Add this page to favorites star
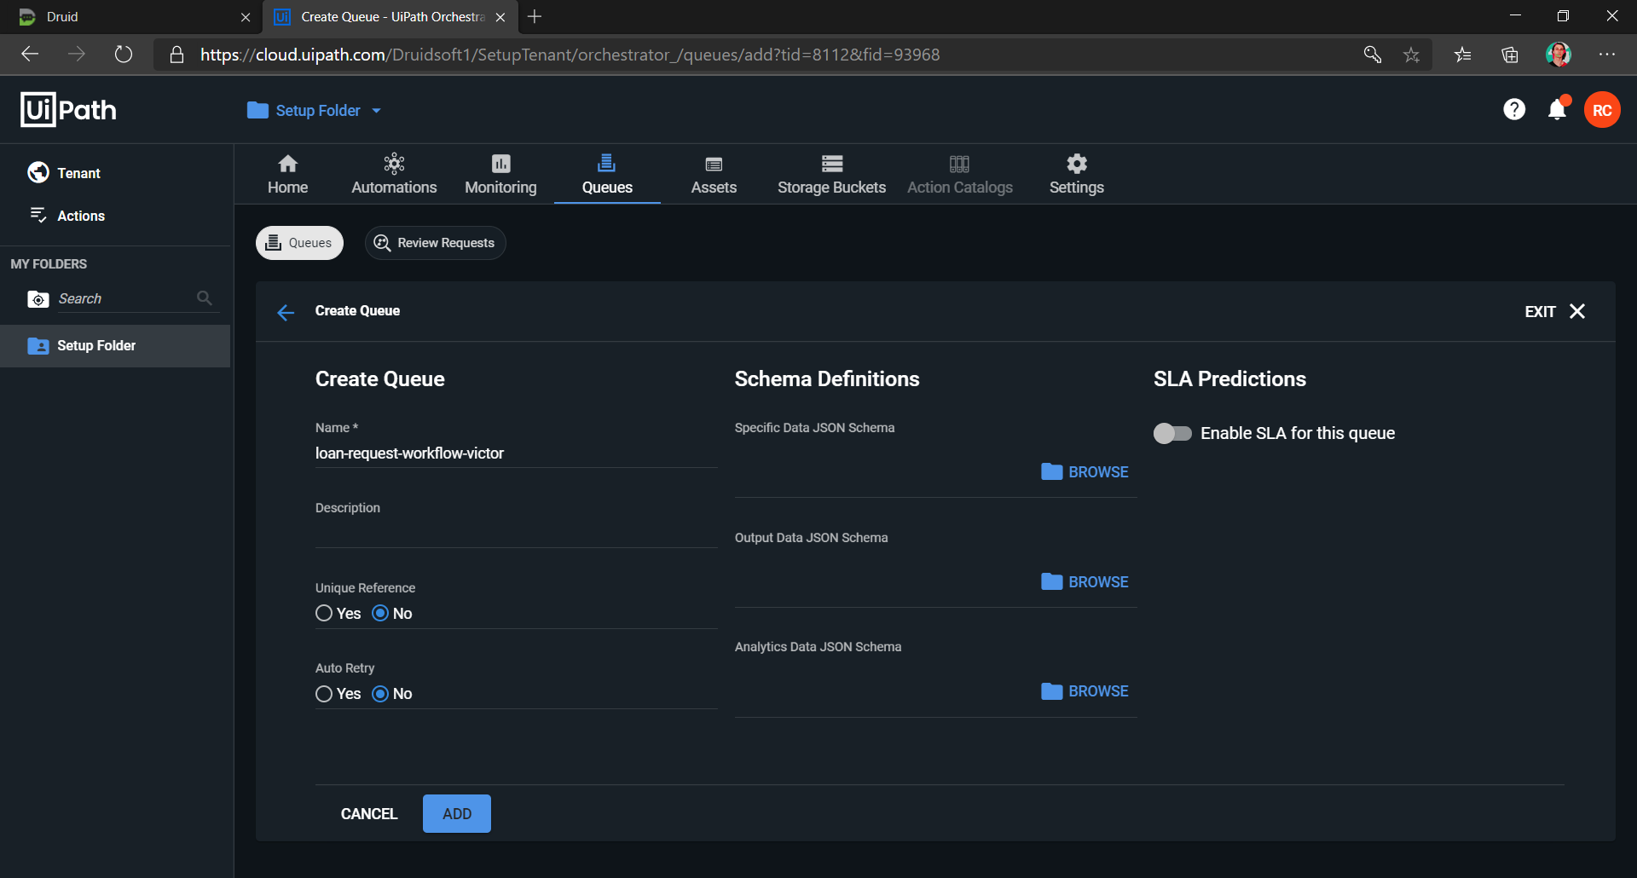Viewport: 1637px width, 878px height. 1412,55
